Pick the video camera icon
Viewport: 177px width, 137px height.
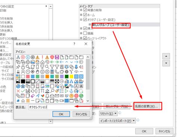pyautogui.click(x=62, y=101)
